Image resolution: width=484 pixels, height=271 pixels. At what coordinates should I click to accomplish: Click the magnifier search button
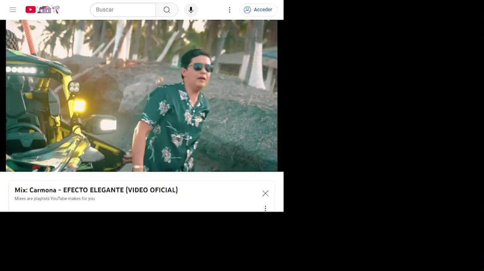pyautogui.click(x=167, y=10)
